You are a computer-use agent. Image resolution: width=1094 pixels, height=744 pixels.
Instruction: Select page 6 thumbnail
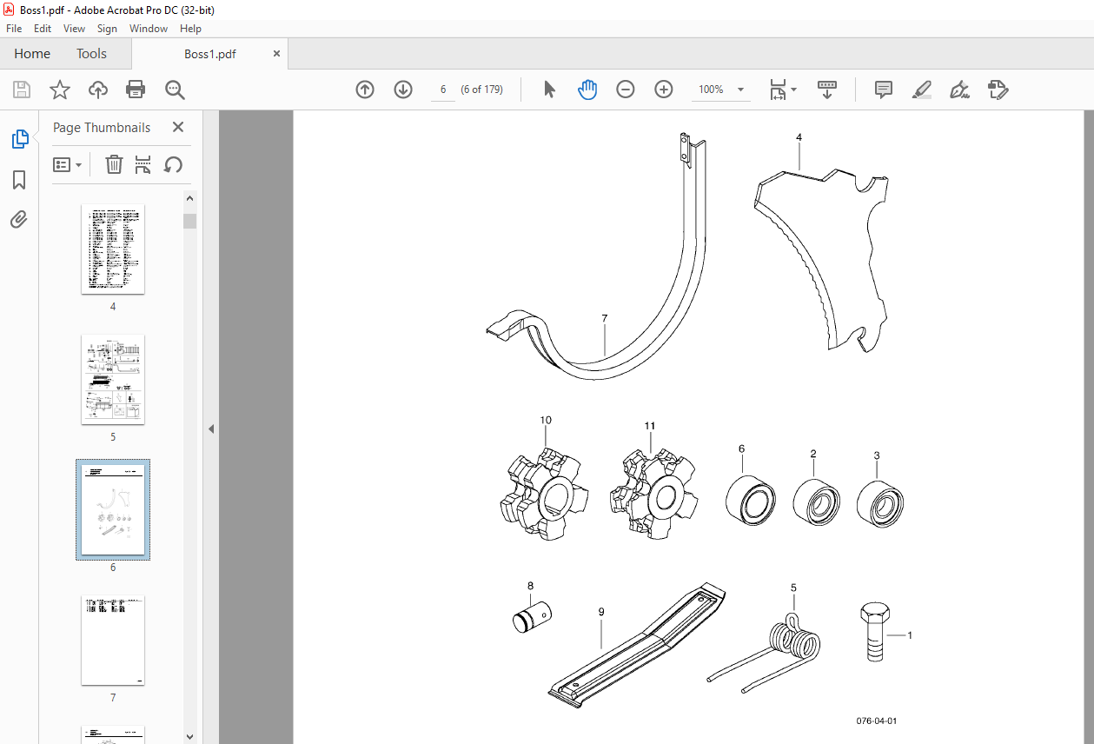click(x=113, y=509)
